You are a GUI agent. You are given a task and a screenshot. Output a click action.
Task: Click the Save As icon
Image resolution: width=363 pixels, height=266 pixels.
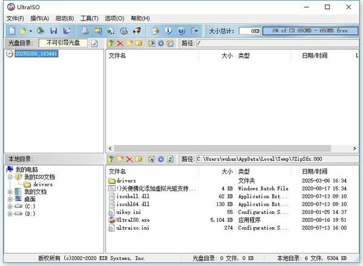(x=67, y=31)
